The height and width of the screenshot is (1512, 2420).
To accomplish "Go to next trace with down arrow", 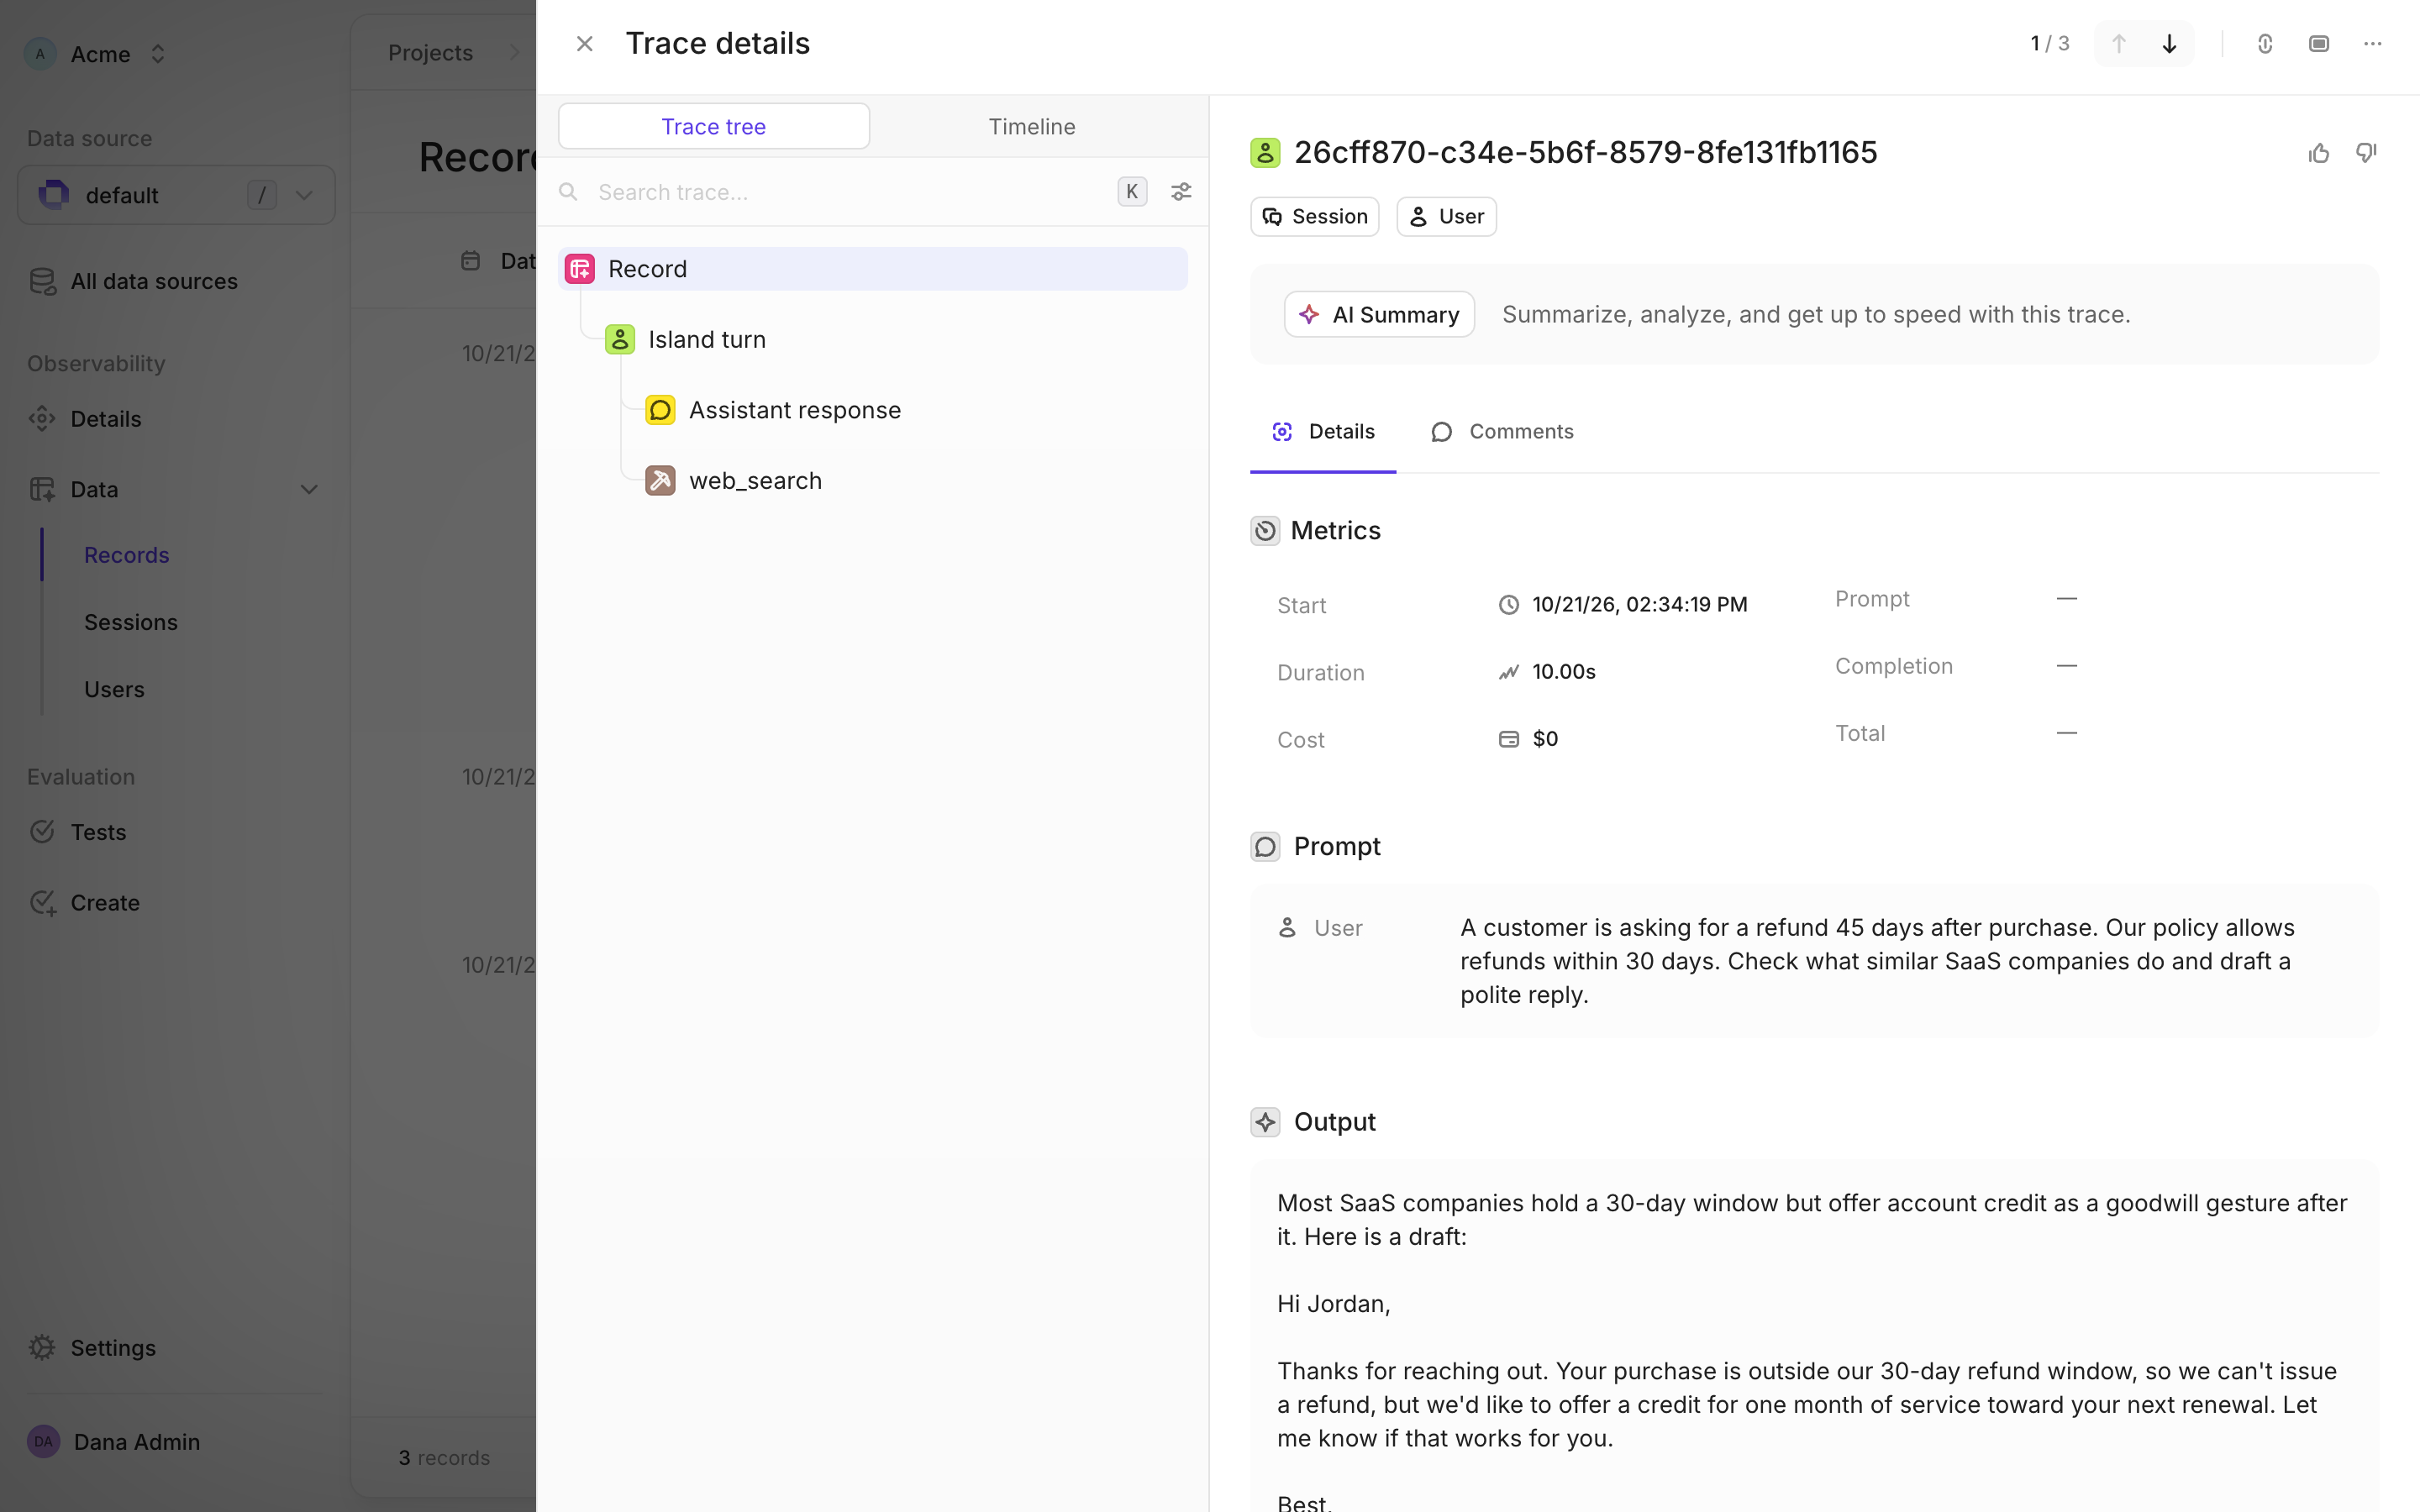I will tap(2169, 44).
